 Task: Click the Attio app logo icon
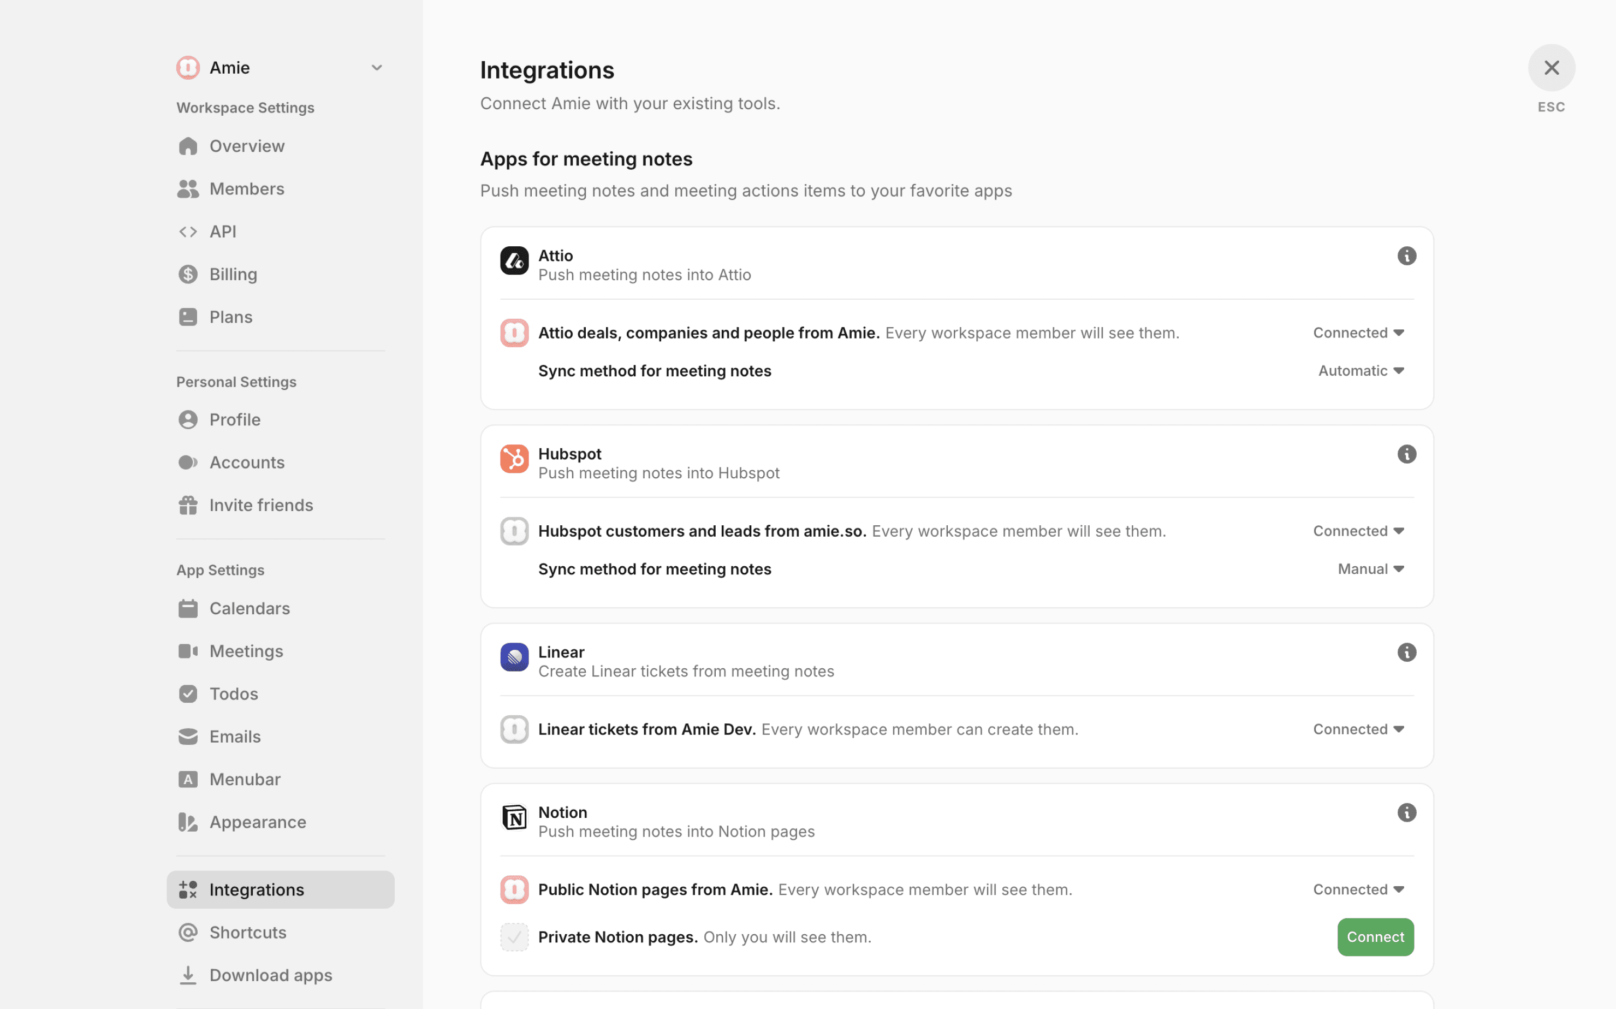coord(514,260)
